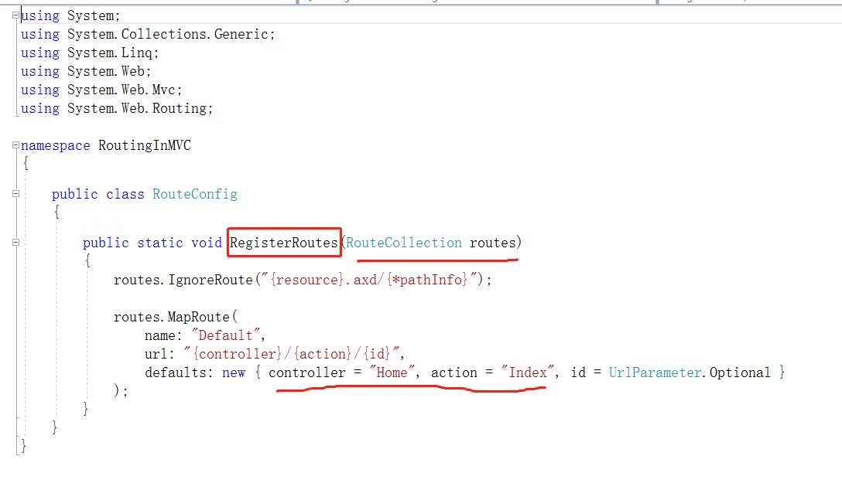Click 'Routing' in using System.Web.Routing
Image resolution: width=842 pixels, height=483 pixels.
[180, 108]
